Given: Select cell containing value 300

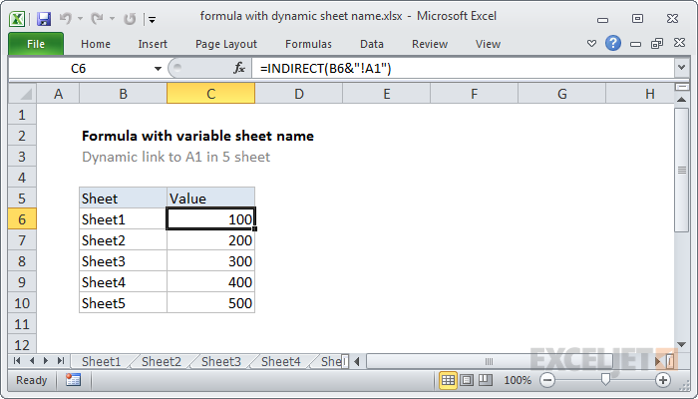Looking at the screenshot, I should pyautogui.click(x=210, y=261).
